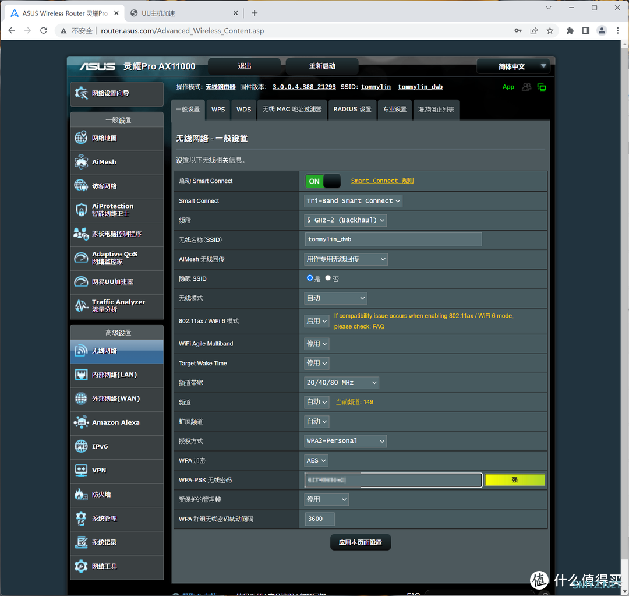Click the connected clients users icon in header
The width and height of the screenshot is (629, 596).
tap(526, 87)
